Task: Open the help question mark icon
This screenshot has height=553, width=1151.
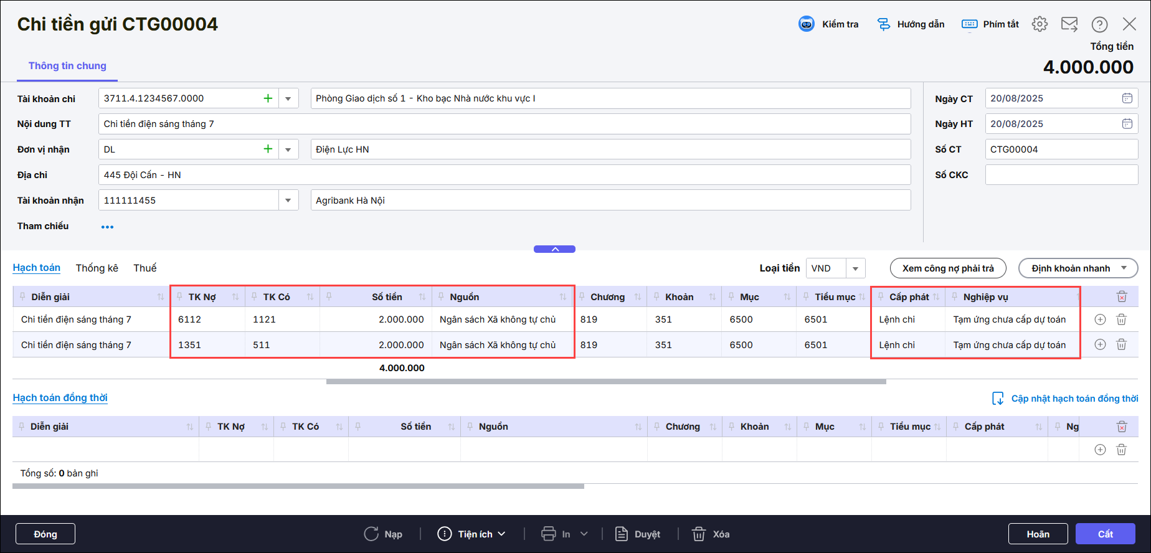Action: pos(1099,24)
